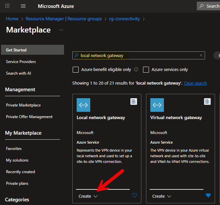Open rg-connectivity breadcrumb
220x205 pixels.
[x=124, y=19]
